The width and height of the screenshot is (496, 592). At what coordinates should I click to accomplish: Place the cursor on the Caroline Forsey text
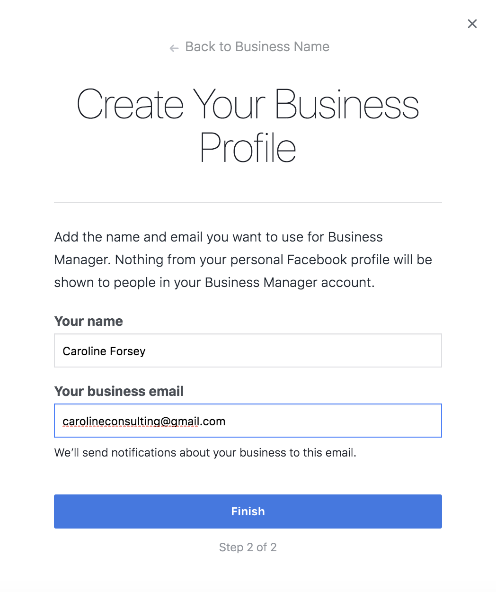(104, 351)
